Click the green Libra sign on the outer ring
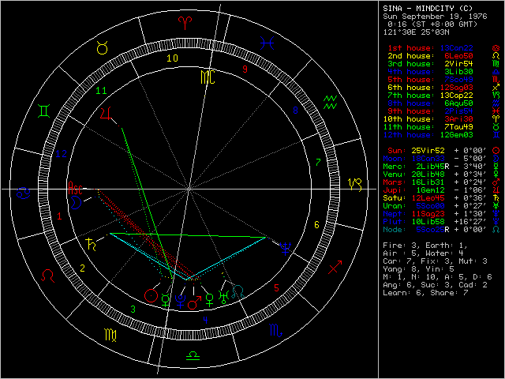Viewport: 505px width, 379px height. 190,358
